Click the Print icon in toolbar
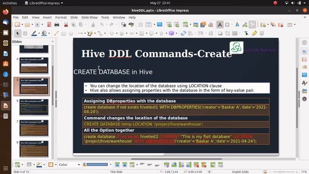 [57, 25]
